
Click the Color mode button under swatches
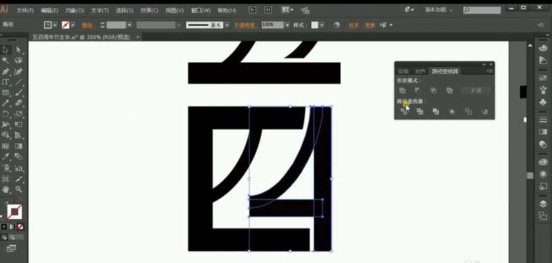coord(4,226)
